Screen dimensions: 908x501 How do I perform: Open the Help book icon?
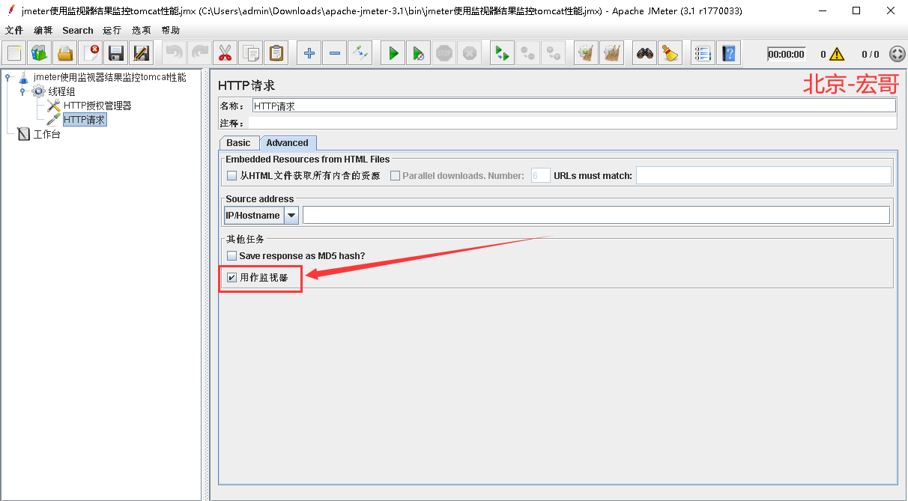[728, 53]
